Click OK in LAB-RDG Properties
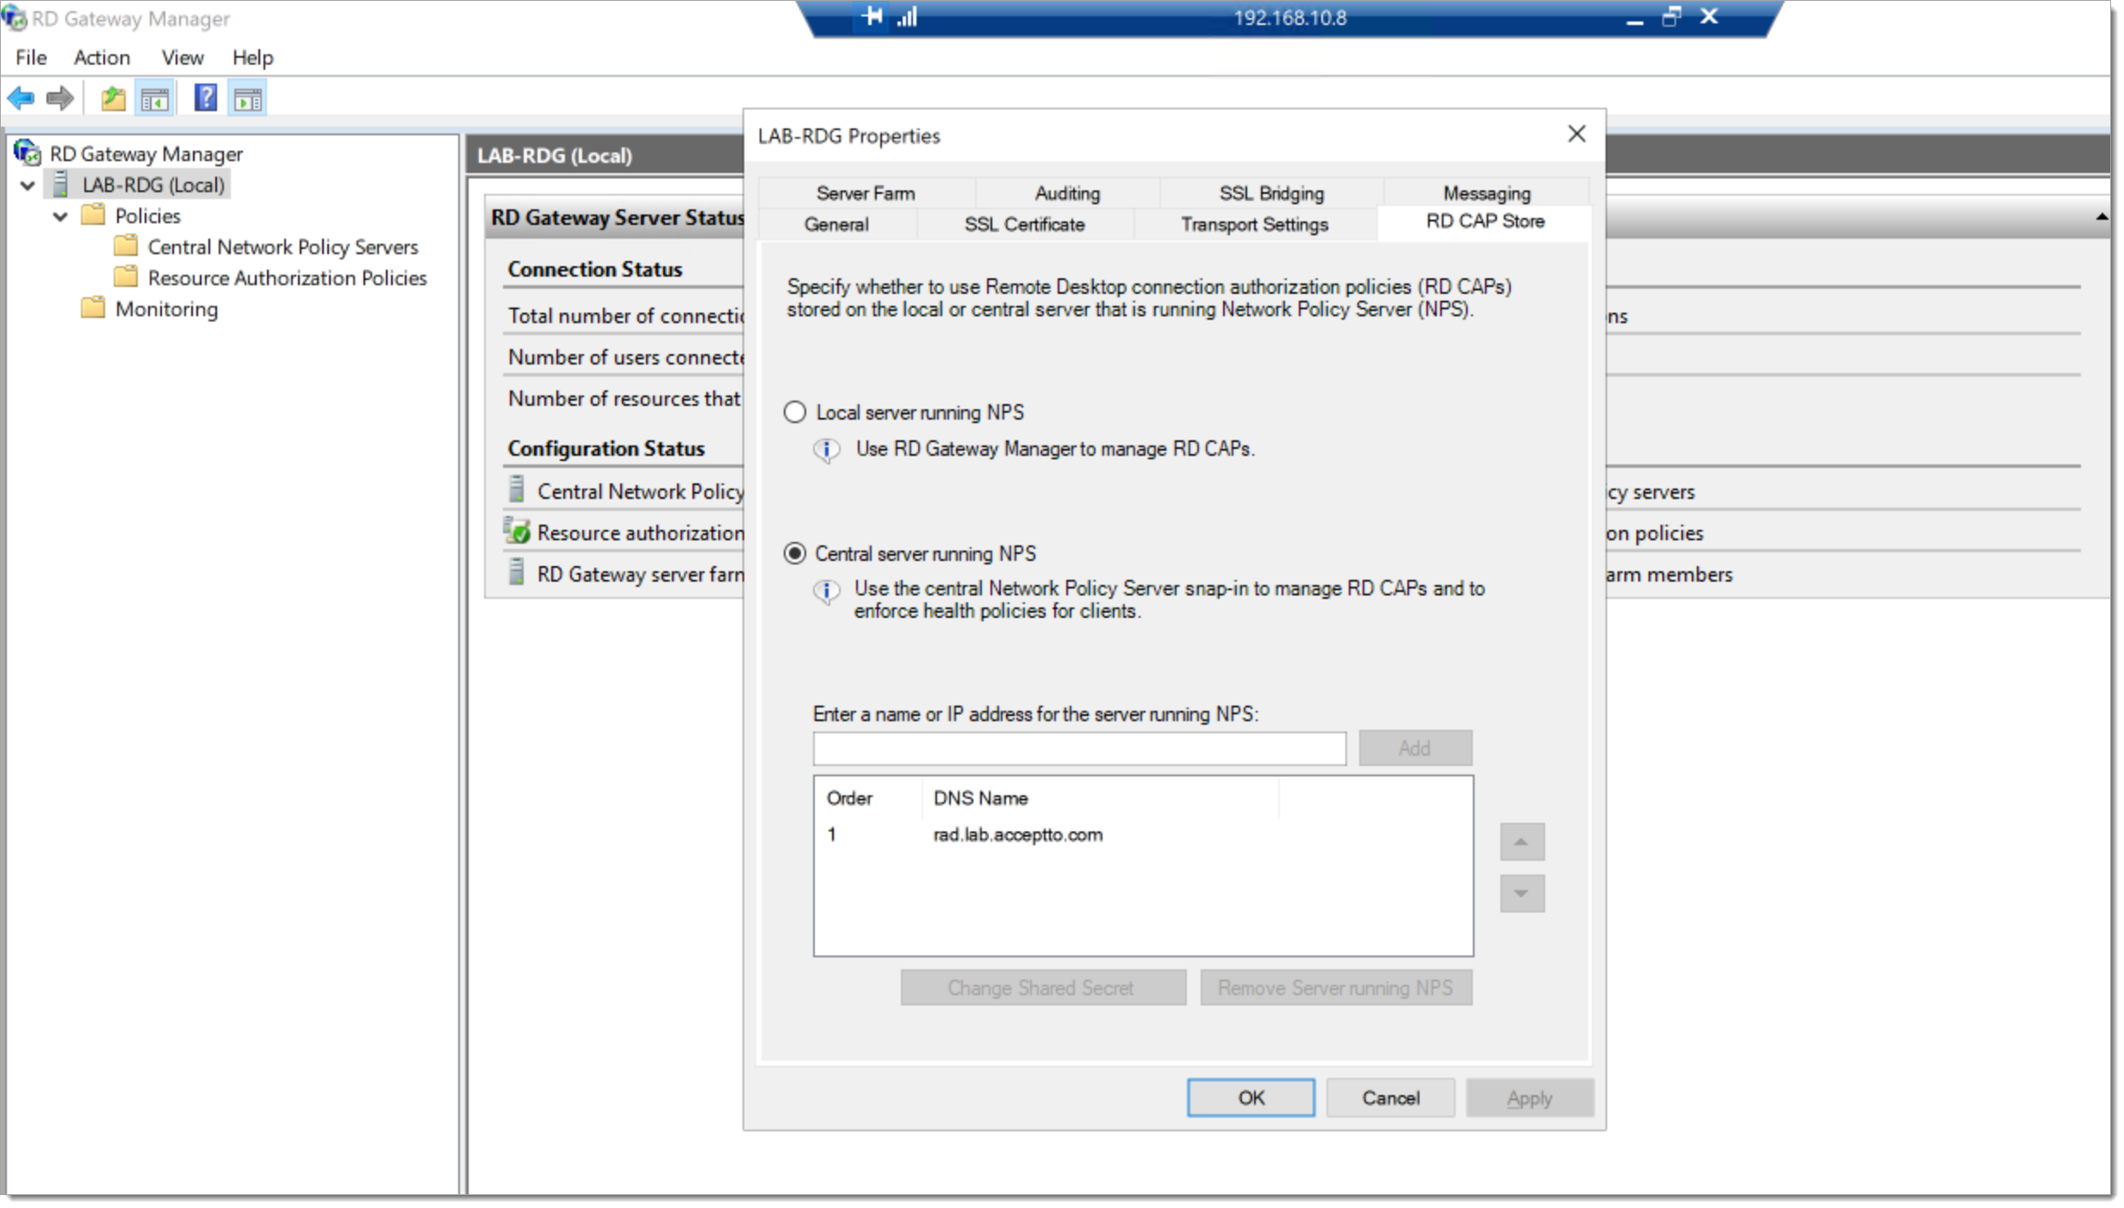Screen dimensions: 2124x1208 click(x=1251, y=1098)
